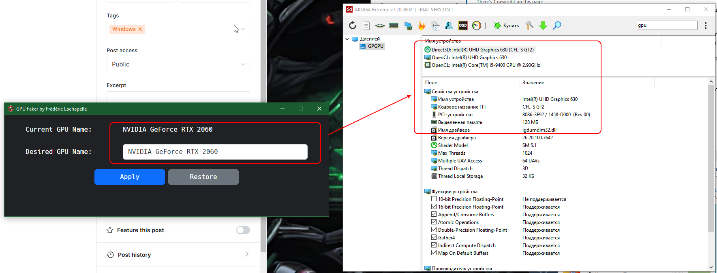Viewport: 717px width, 273px height.
Task: Click the GPU Faker title bar icon
Action: tap(11, 109)
